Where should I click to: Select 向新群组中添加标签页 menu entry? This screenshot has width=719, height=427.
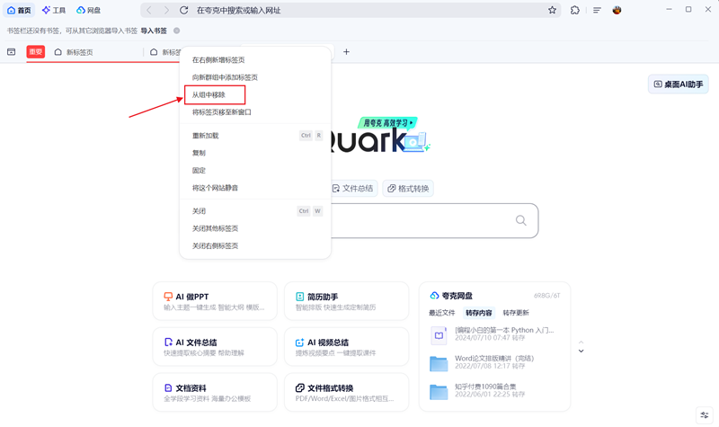point(255,77)
